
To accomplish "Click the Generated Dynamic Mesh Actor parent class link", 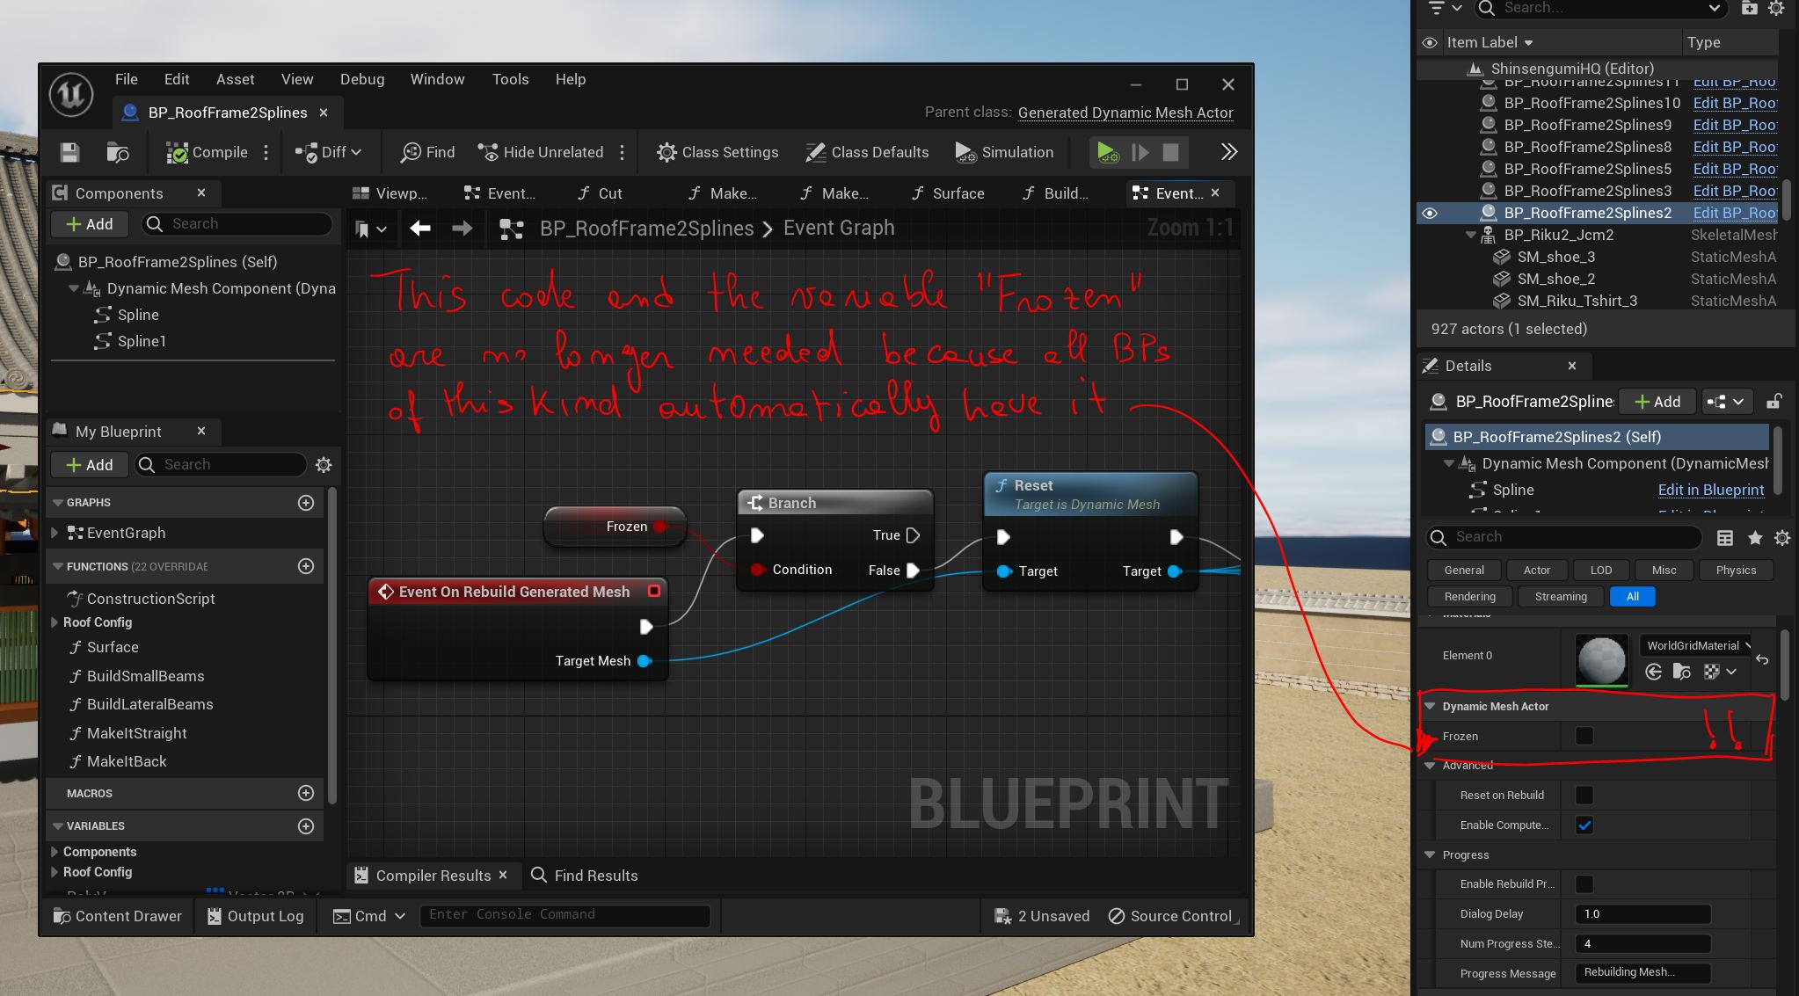I will coord(1125,113).
